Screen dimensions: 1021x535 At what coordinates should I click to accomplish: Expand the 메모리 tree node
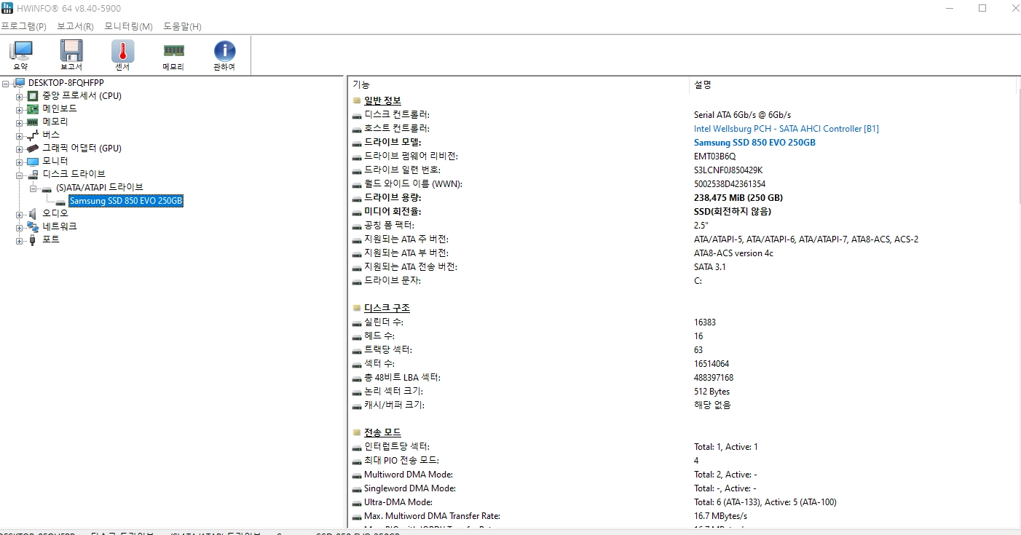20,122
